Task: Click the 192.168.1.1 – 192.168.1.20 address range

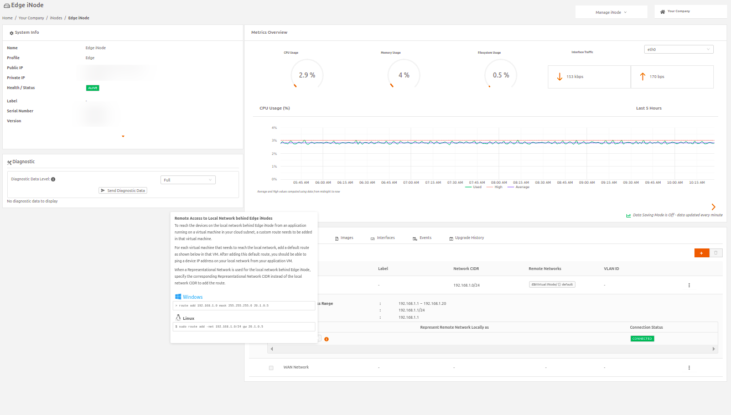Action: point(422,304)
